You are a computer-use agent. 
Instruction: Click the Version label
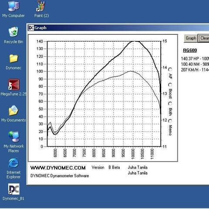click(x=98, y=168)
